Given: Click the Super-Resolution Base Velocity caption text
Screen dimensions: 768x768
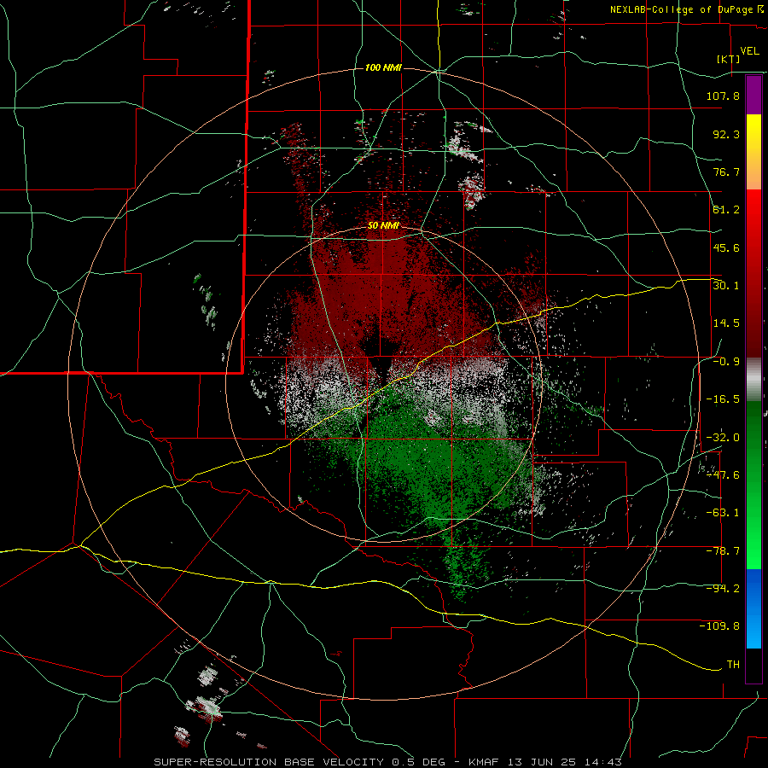Looking at the screenshot, I should click(388, 762).
